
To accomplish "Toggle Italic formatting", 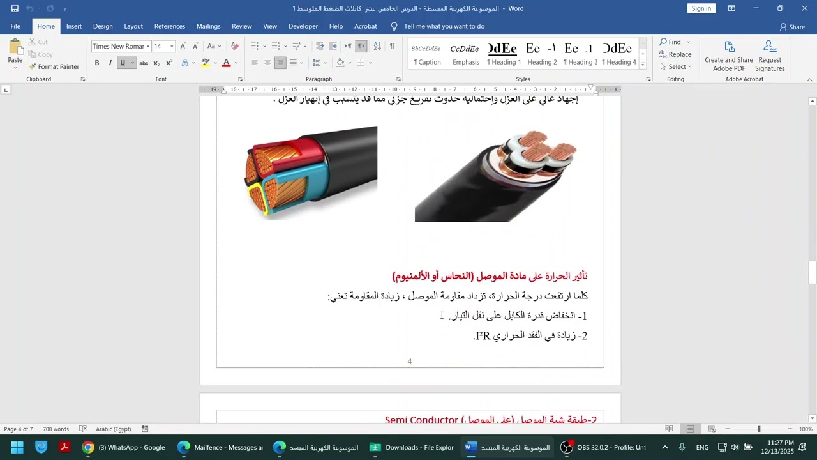I will 110,63.
